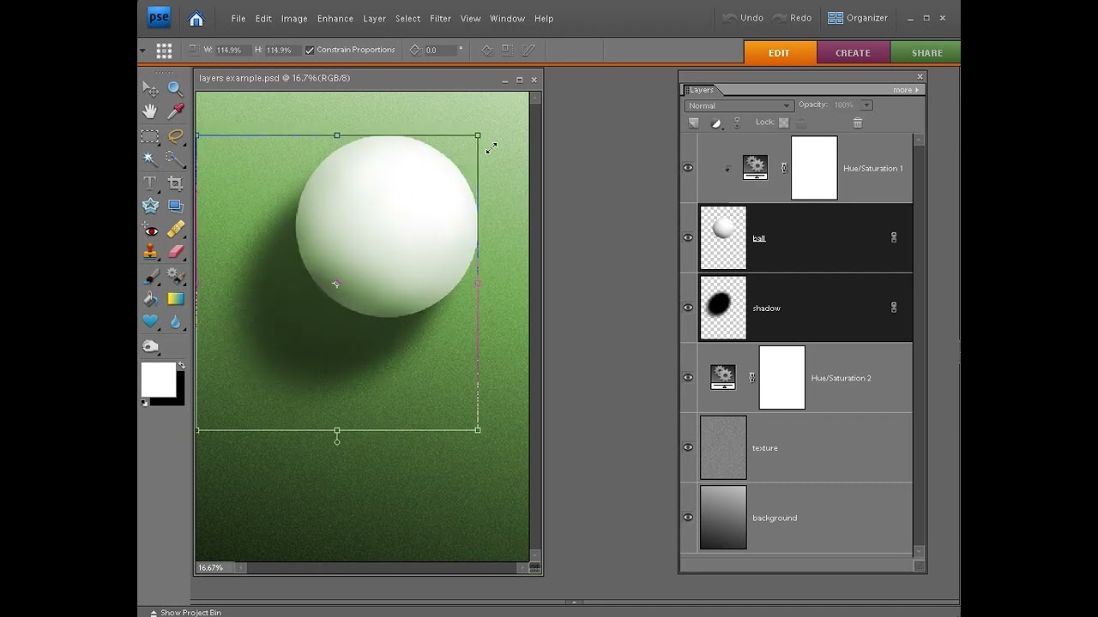The width and height of the screenshot is (1098, 617).
Task: Select the Magic Wand tool
Action: point(150,159)
